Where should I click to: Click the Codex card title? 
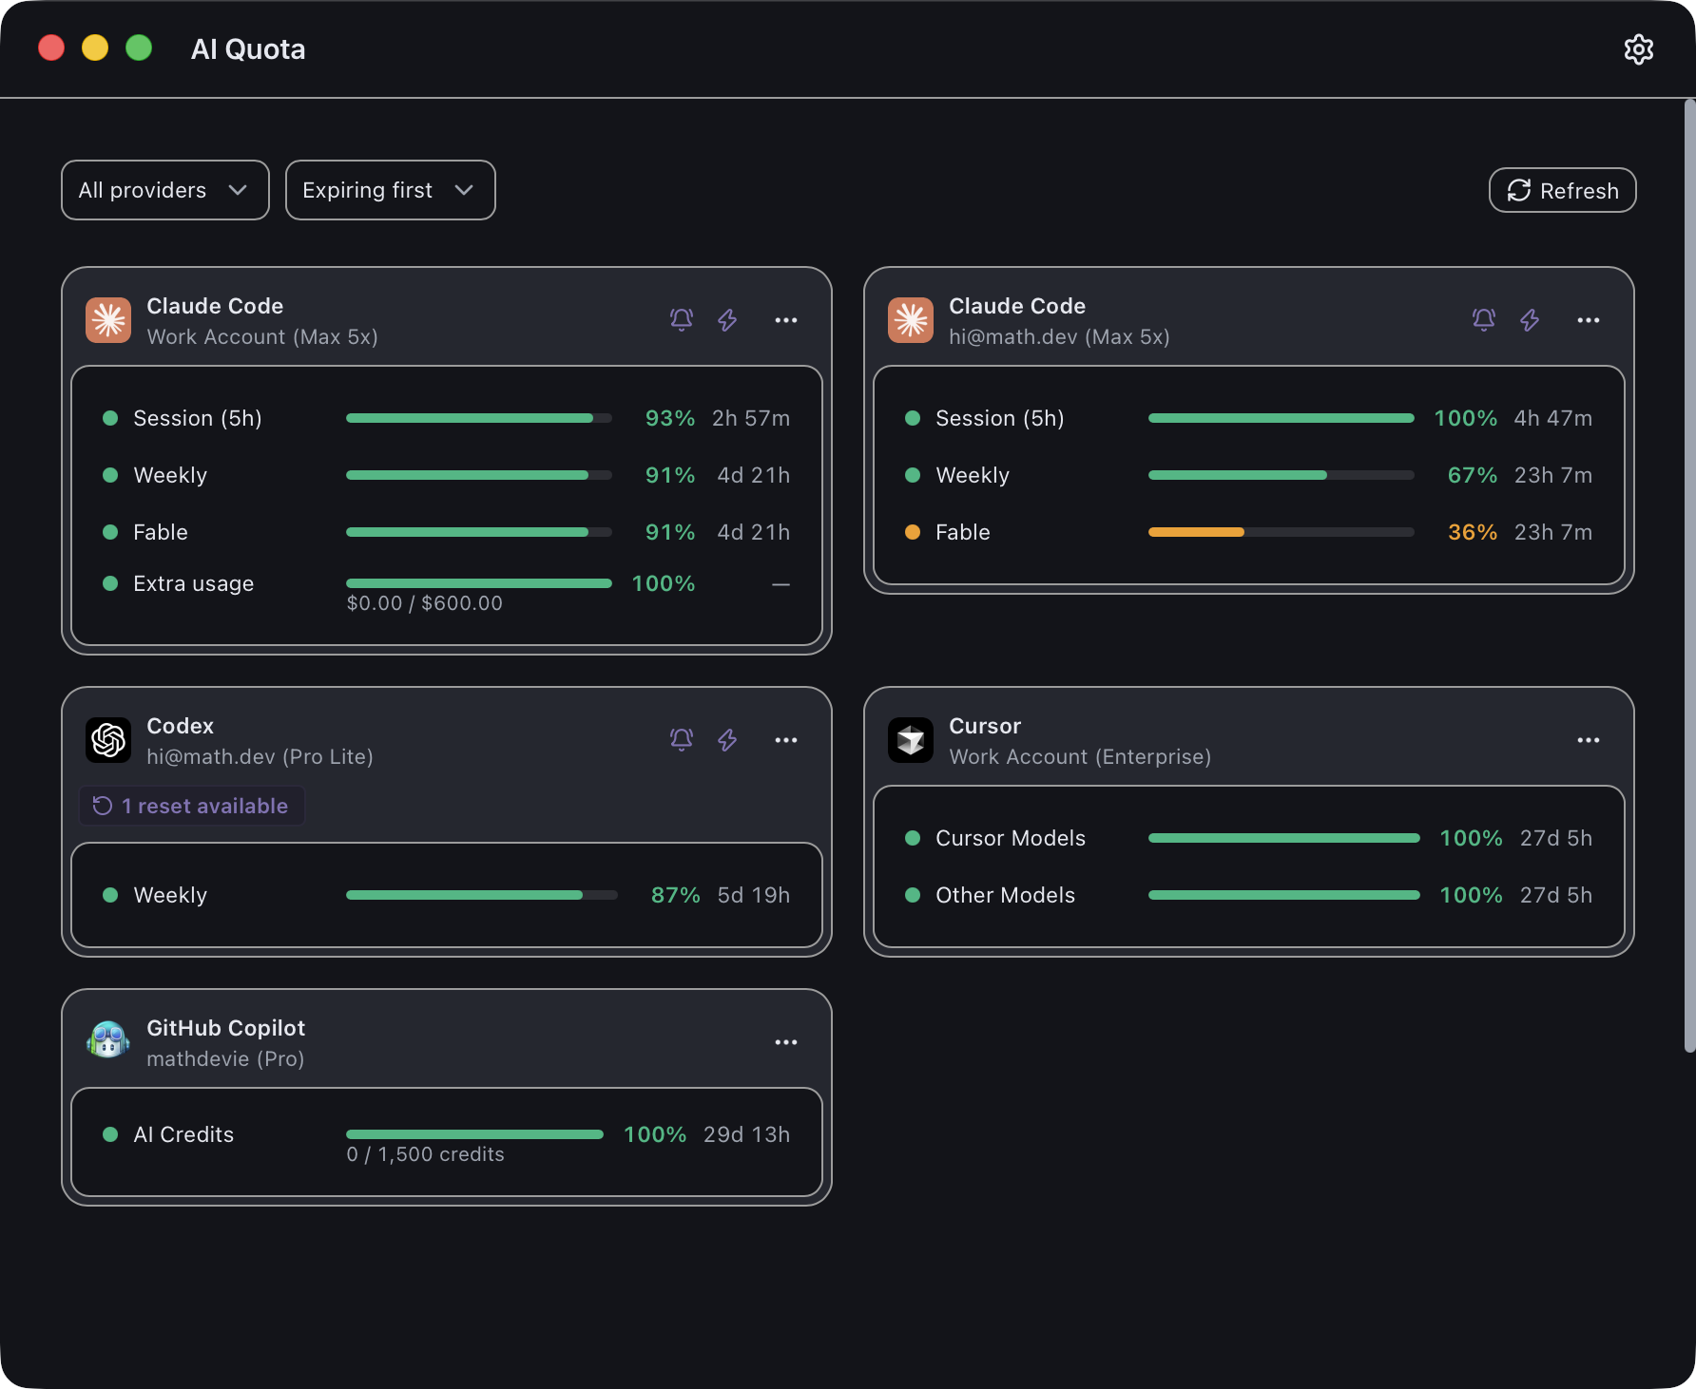[x=181, y=726]
